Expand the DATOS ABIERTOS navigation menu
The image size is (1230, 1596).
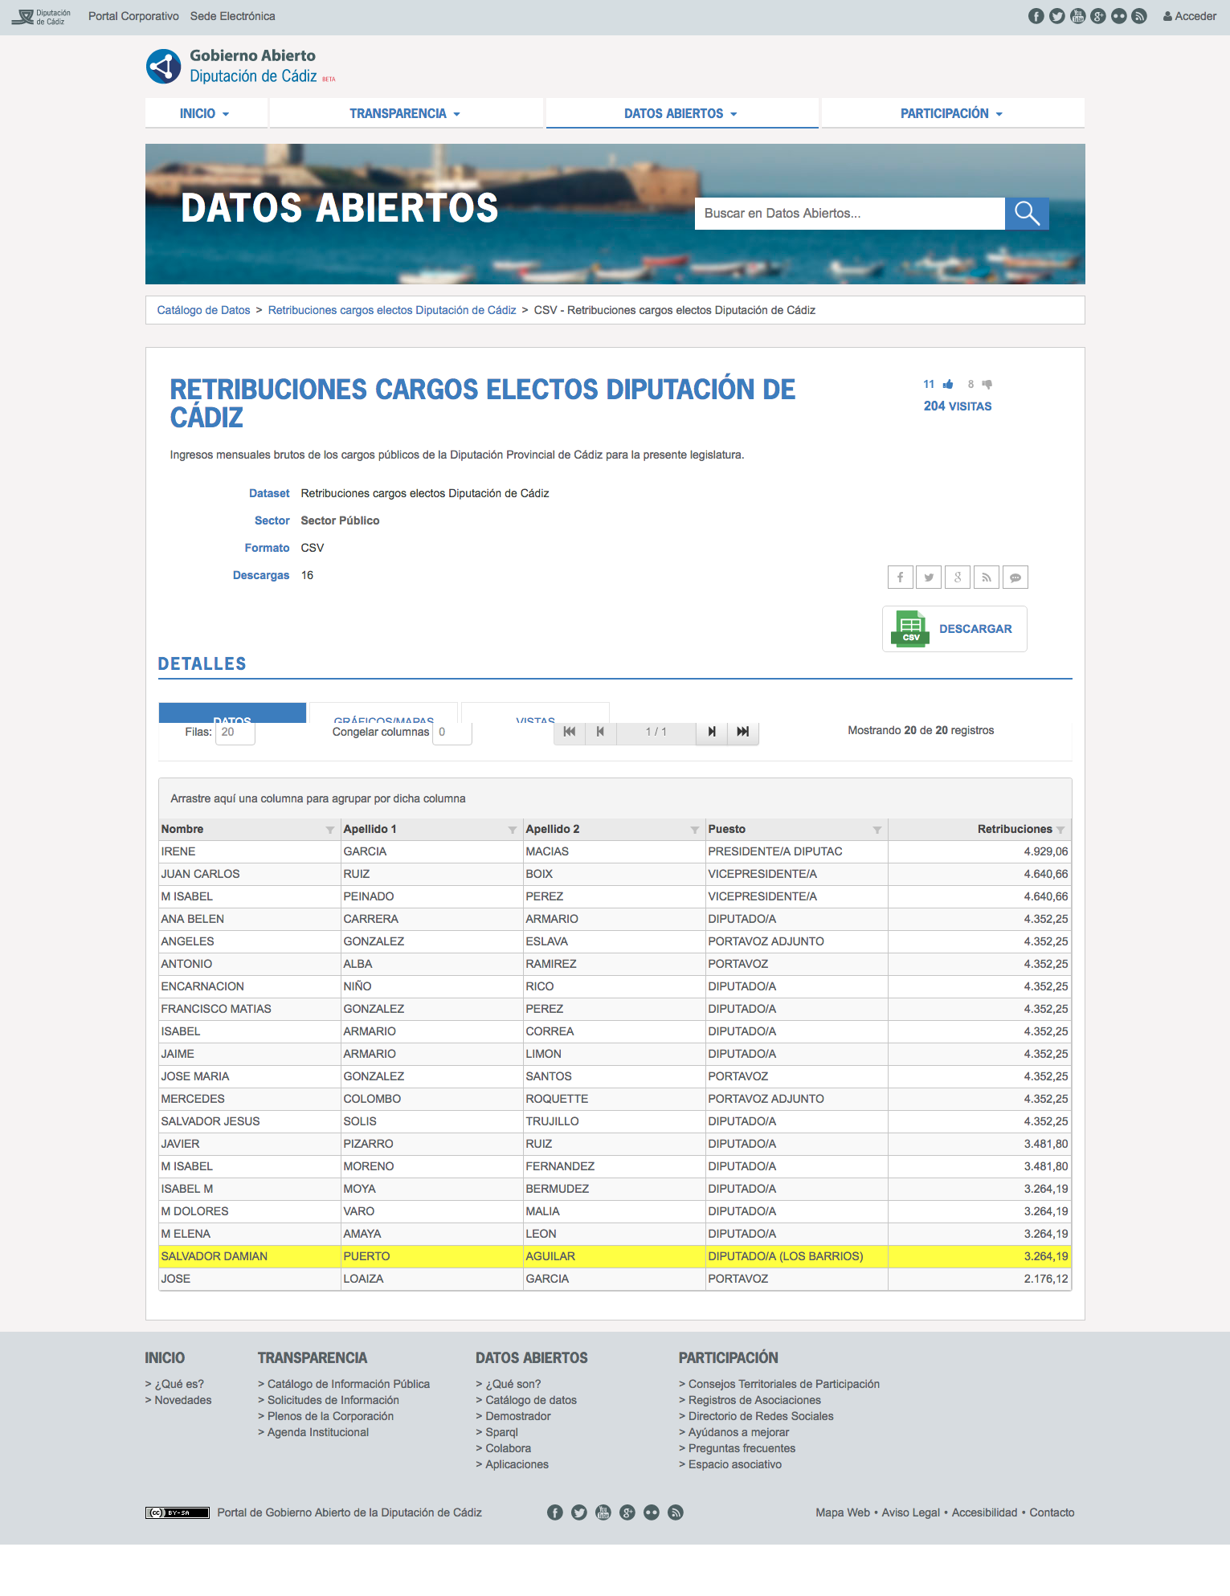point(682,113)
